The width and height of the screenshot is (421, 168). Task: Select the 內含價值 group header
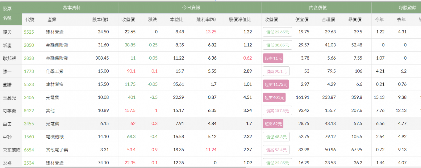(318, 8)
